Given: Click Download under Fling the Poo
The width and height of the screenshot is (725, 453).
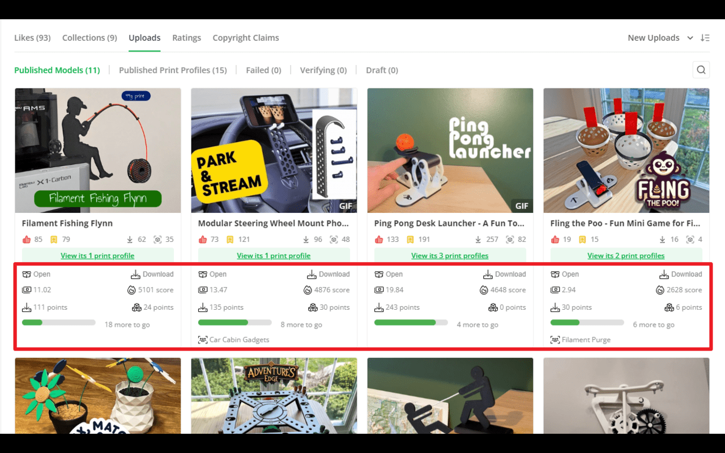Looking at the screenshot, I should 680,274.
